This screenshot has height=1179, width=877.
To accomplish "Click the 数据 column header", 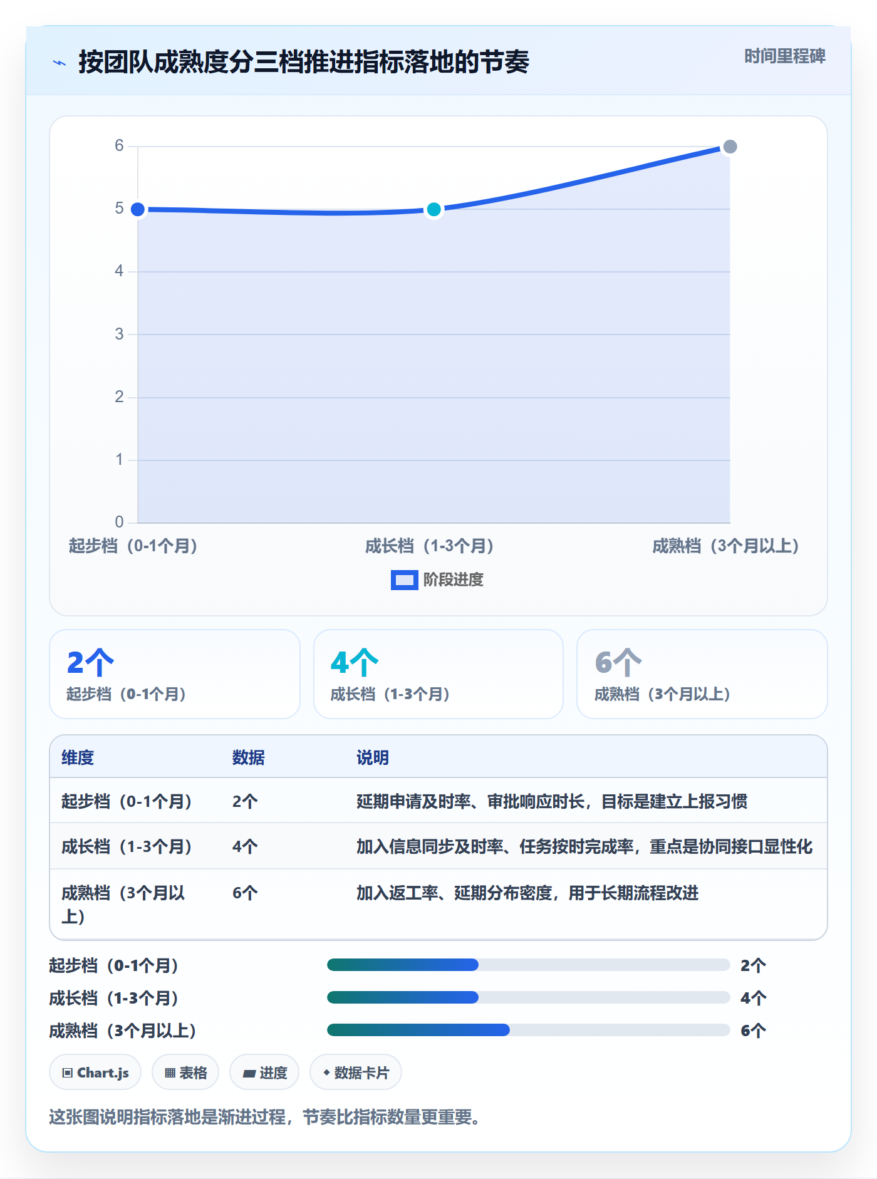I will click(249, 757).
